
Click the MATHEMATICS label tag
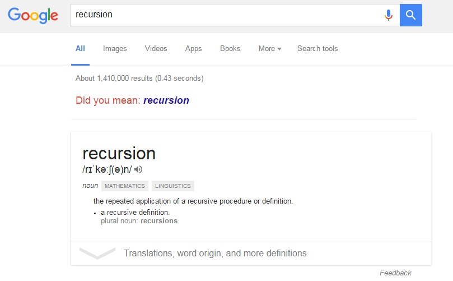click(125, 186)
